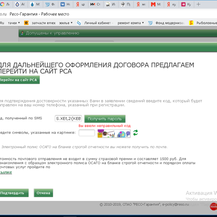Open the Личный кабинет bookmark
Image resolution: width=217 pixels, height=217 pixels.
coord(97,23)
